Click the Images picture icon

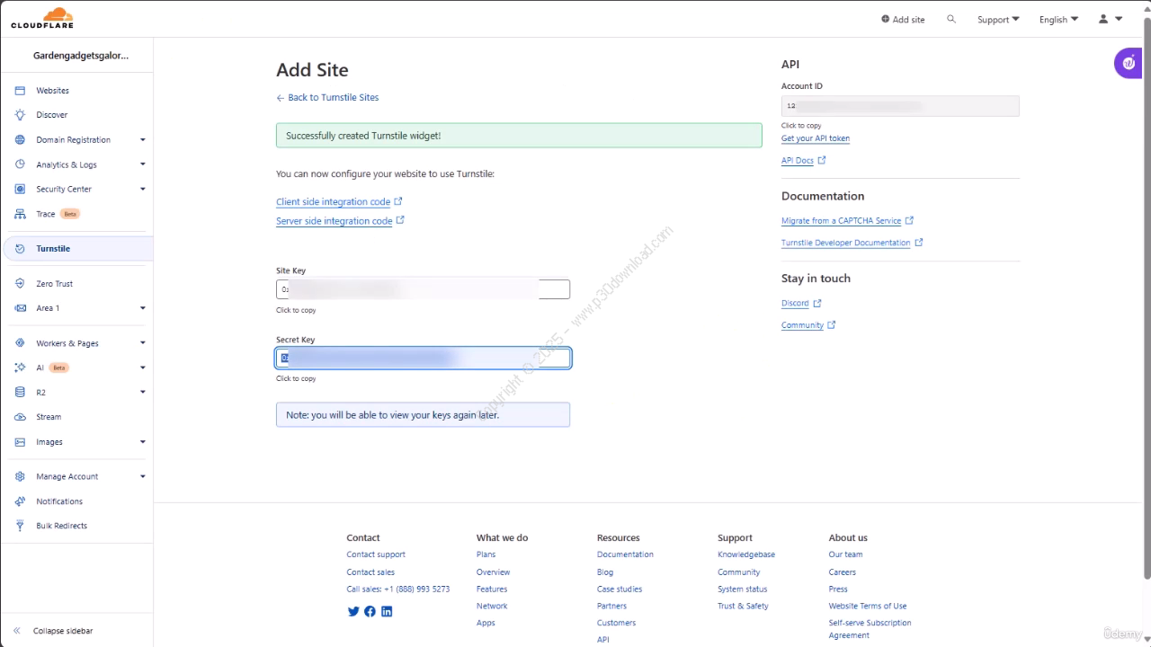[x=20, y=442]
